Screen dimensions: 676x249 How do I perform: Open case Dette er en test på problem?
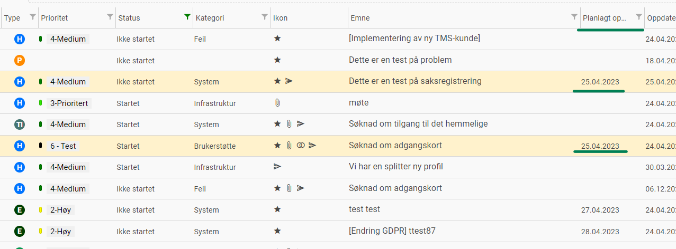coord(400,60)
